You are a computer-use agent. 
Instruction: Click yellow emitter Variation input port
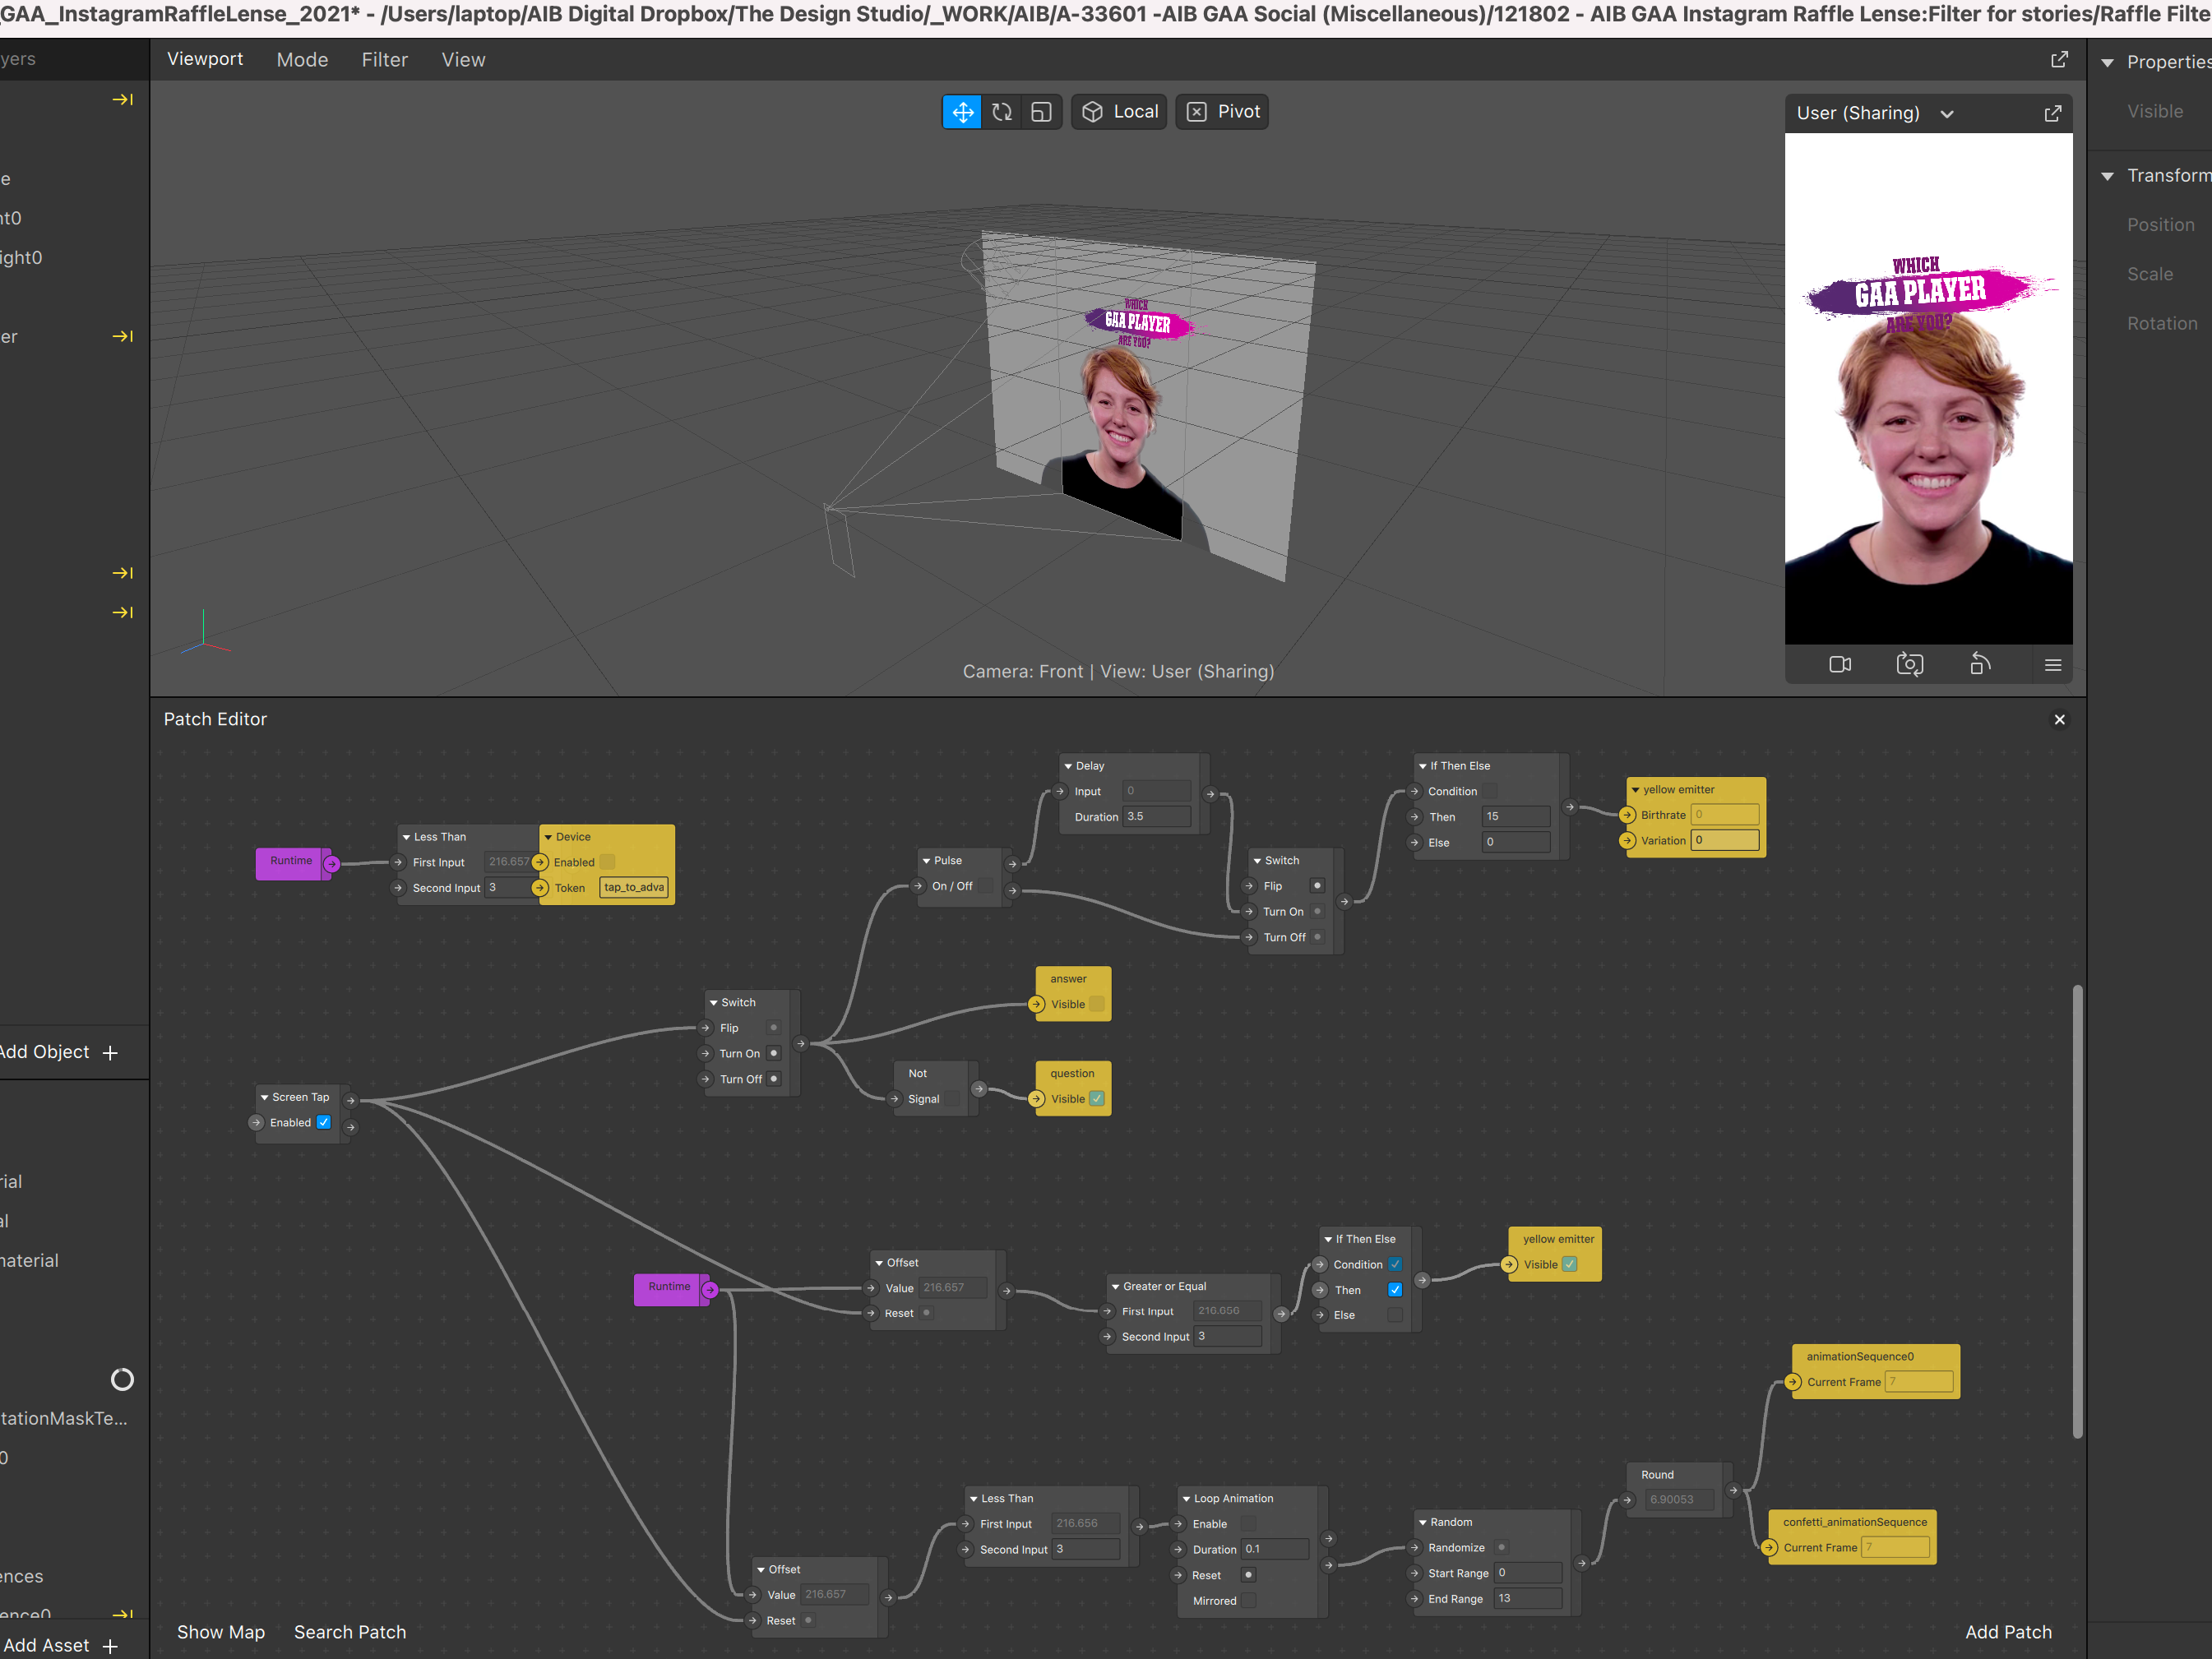click(1627, 841)
